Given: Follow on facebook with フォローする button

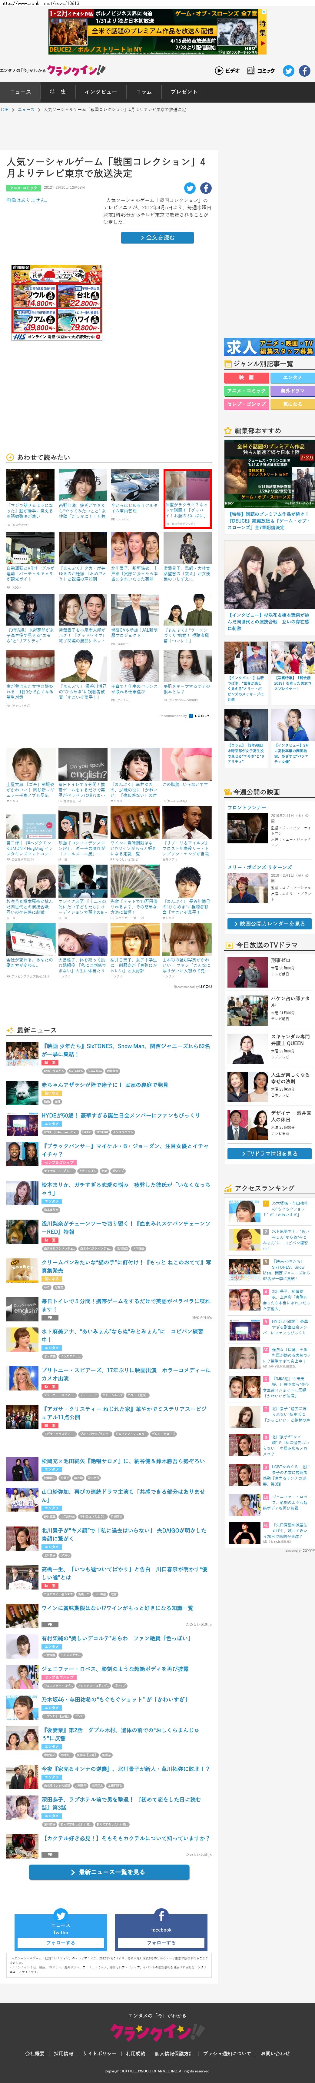Looking at the screenshot, I should [x=161, y=1942].
